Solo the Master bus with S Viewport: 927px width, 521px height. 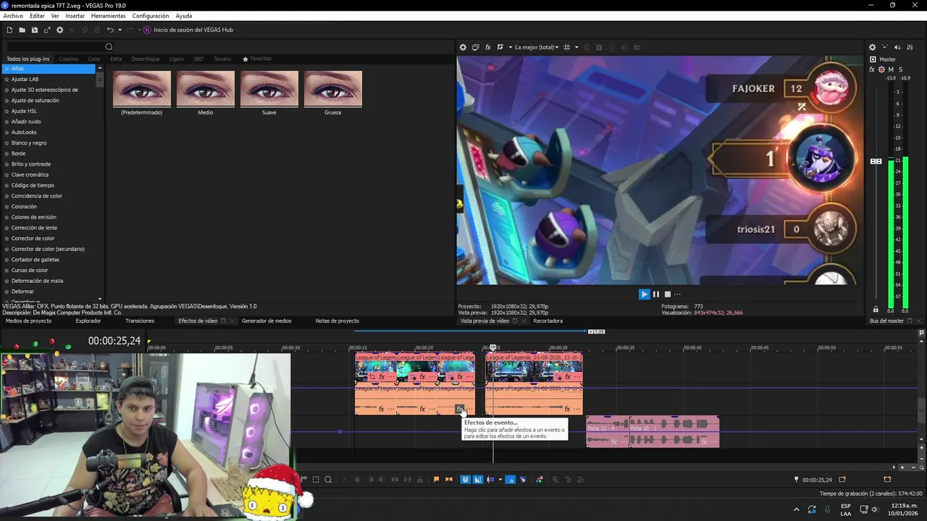pyautogui.click(x=901, y=69)
